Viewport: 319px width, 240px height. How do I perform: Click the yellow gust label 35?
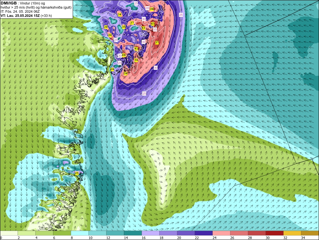point(124,27)
